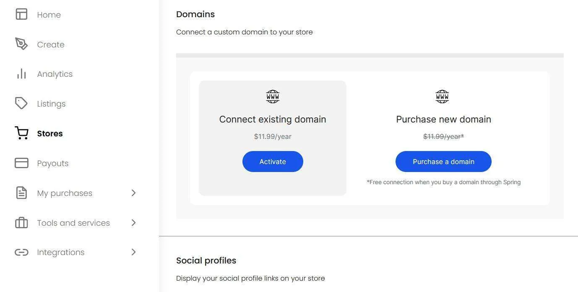Open the Payouts menu item
Image resolution: width=578 pixels, height=292 pixels.
[x=53, y=163]
